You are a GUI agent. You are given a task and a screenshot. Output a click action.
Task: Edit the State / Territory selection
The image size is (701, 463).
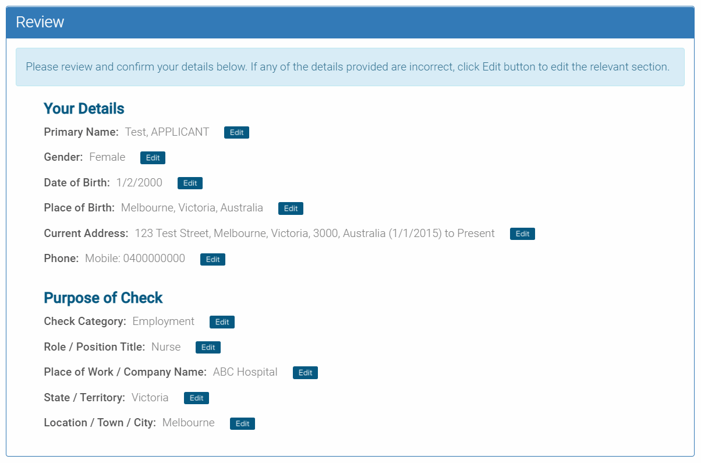(x=196, y=398)
